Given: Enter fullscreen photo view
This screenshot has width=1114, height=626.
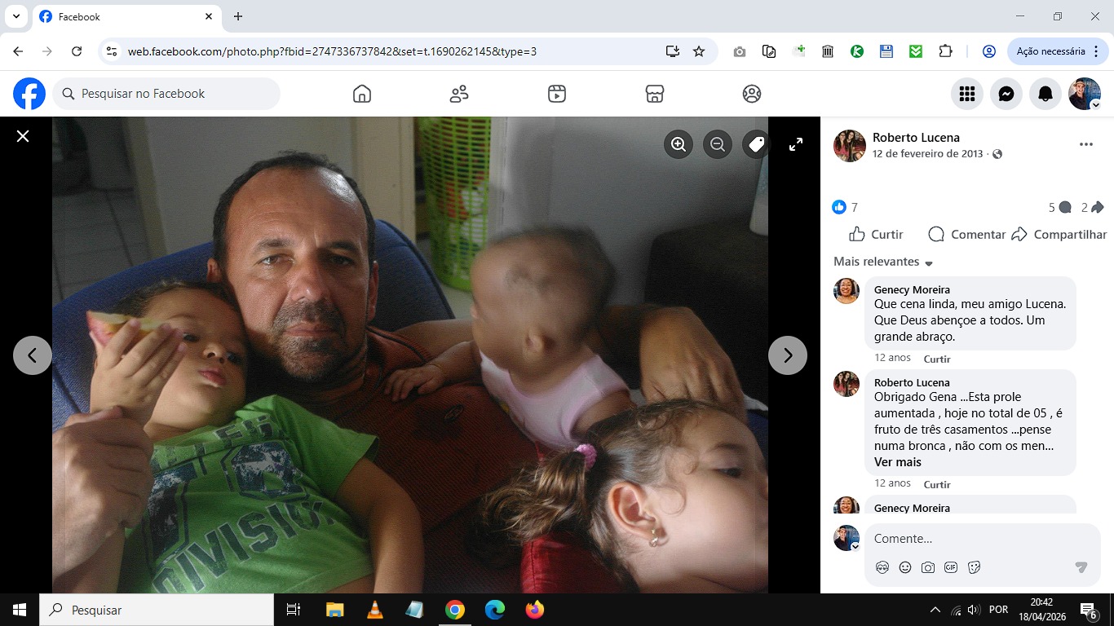Looking at the screenshot, I should click(796, 144).
